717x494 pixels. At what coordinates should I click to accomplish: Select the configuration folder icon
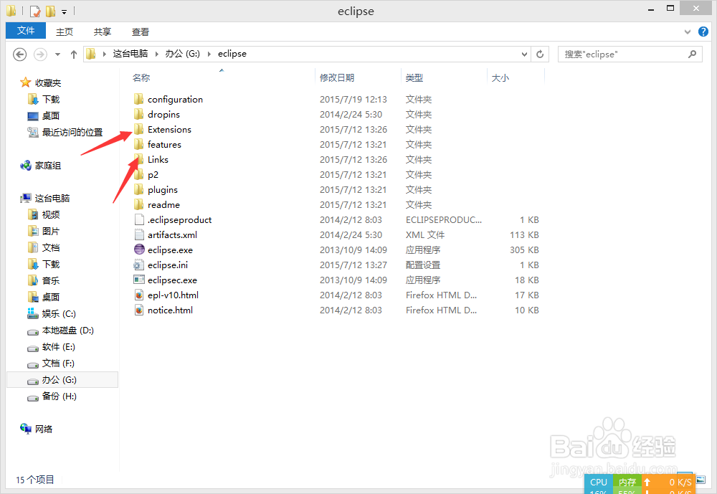pos(139,99)
